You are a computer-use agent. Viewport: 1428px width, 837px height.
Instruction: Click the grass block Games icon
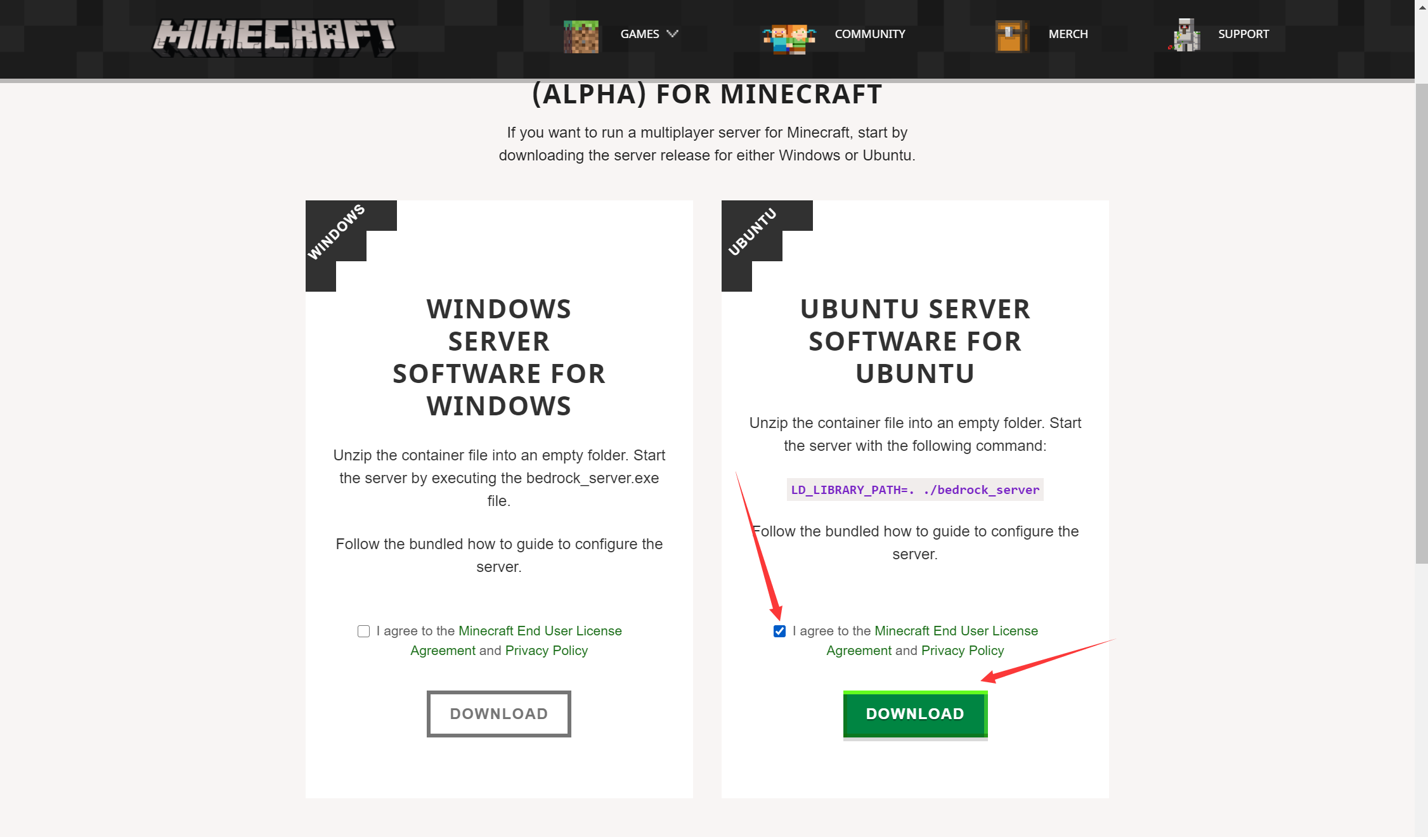[x=581, y=36]
